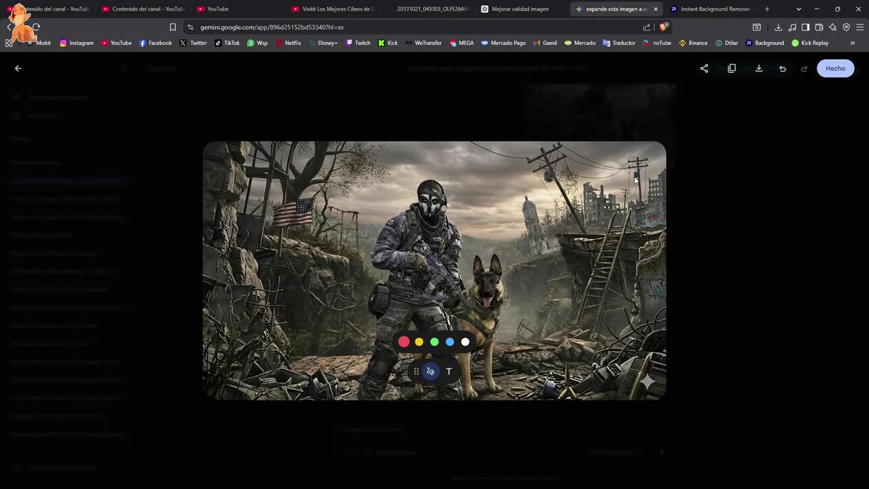This screenshot has height=489, width=869.
Task: Open the MEGA bookmark
Action: [x=462, y=43]
